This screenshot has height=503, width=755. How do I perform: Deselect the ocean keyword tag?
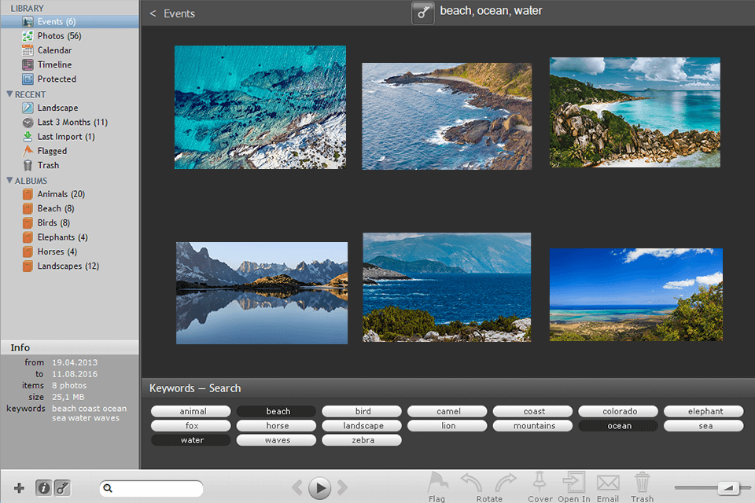[618, 425]
